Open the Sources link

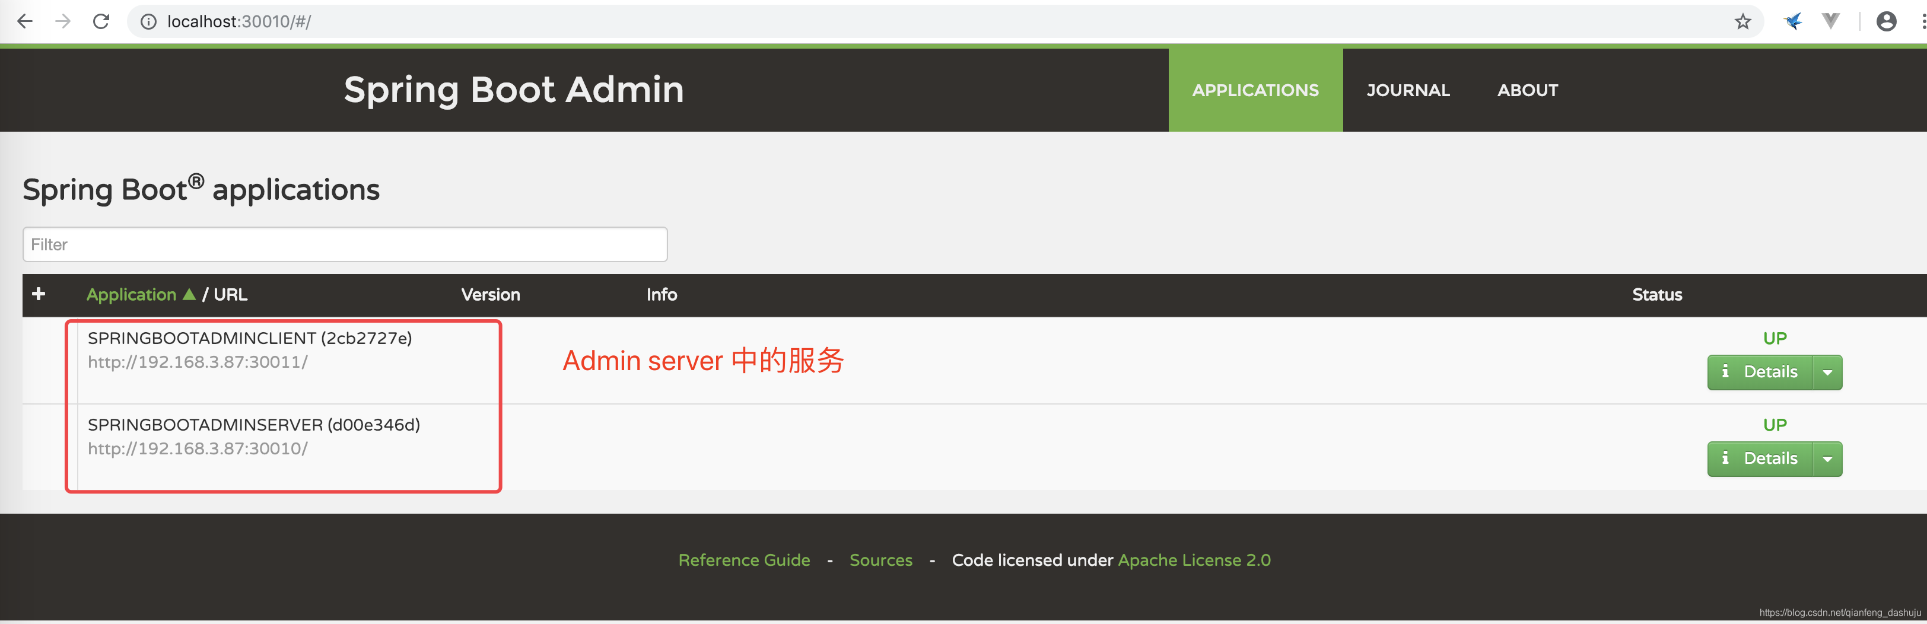tap(881, 561)
